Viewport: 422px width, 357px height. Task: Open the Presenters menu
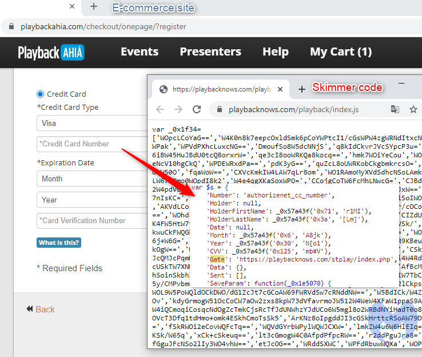[210, 51]
